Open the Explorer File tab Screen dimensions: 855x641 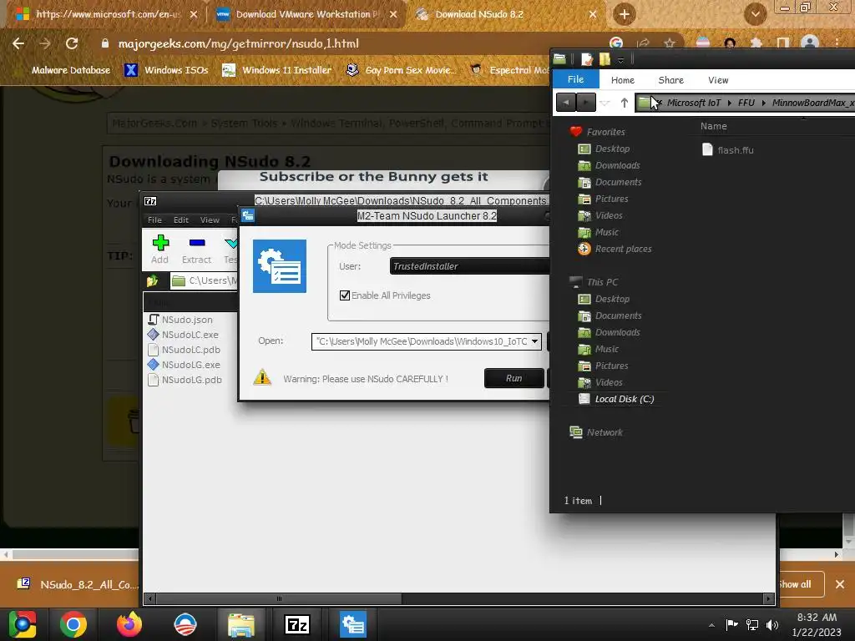click(x=576, y=79)
